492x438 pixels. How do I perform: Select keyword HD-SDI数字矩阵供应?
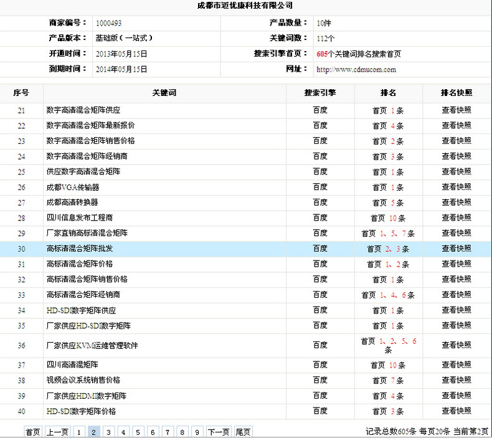coord(81,310)
